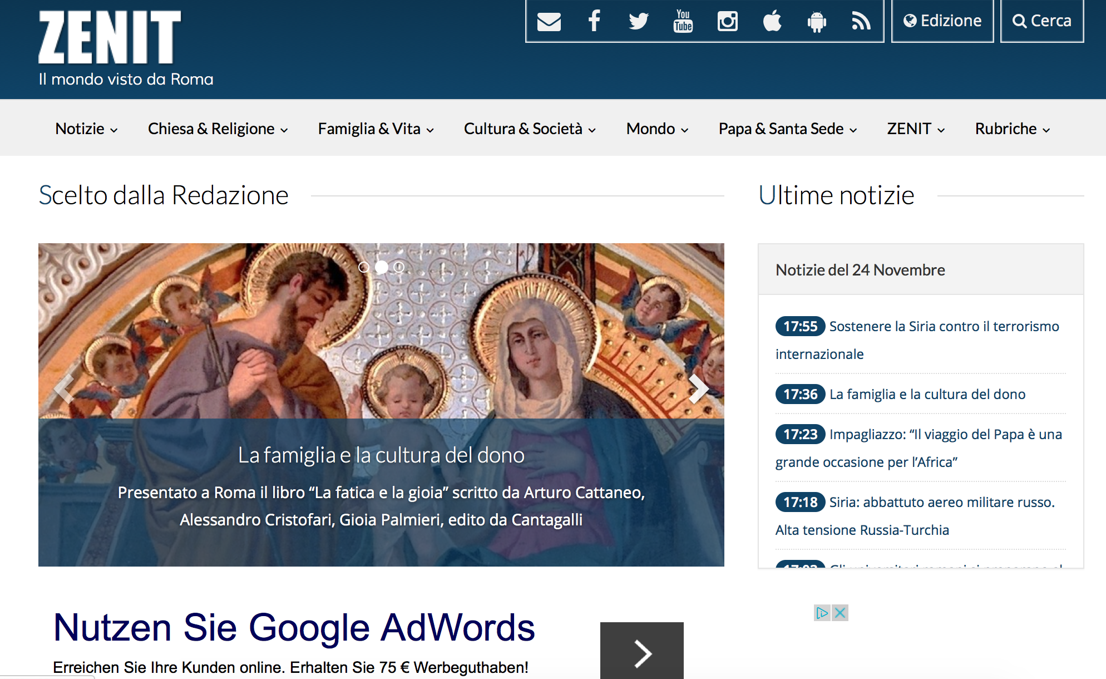Close the ad with the X icon
1106x679 pixels.
[840, 613]
